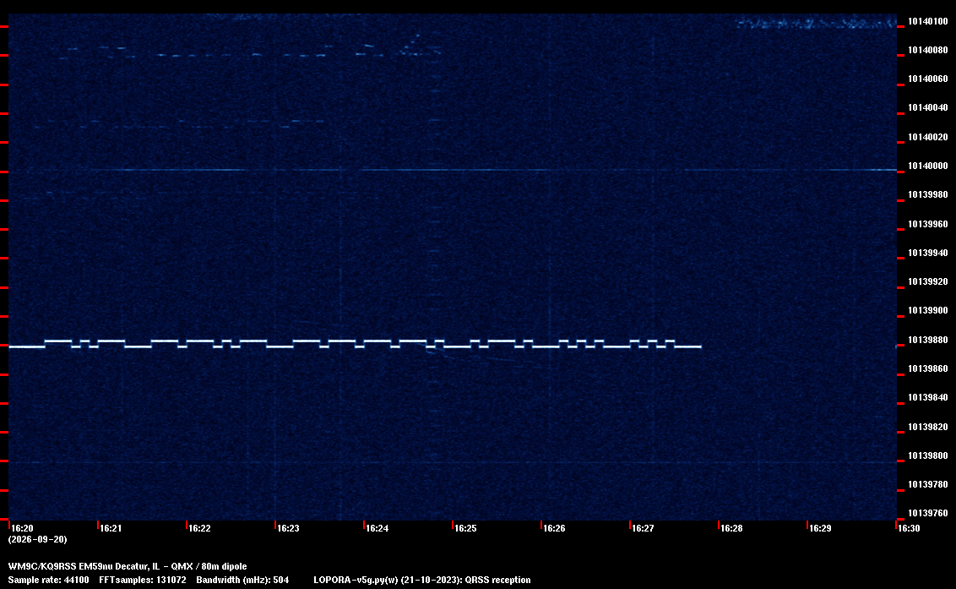Click the bright FSK signal trace
Viewport: 956px width, 589px height.
pyautogui.click(x=355, y=344)
